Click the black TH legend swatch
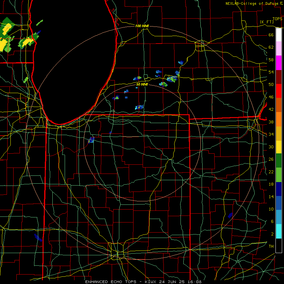 279,246
